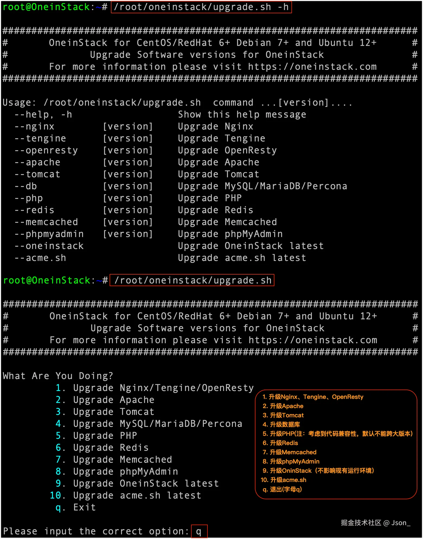Click the oneinstack.com URL in the top banner
This screenshot has height=539, width=423.
click(x=312, y=67)
